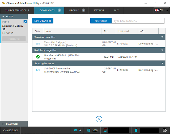
Task: Click the circular cancel X icon below the list
Action: coord(99,119)
